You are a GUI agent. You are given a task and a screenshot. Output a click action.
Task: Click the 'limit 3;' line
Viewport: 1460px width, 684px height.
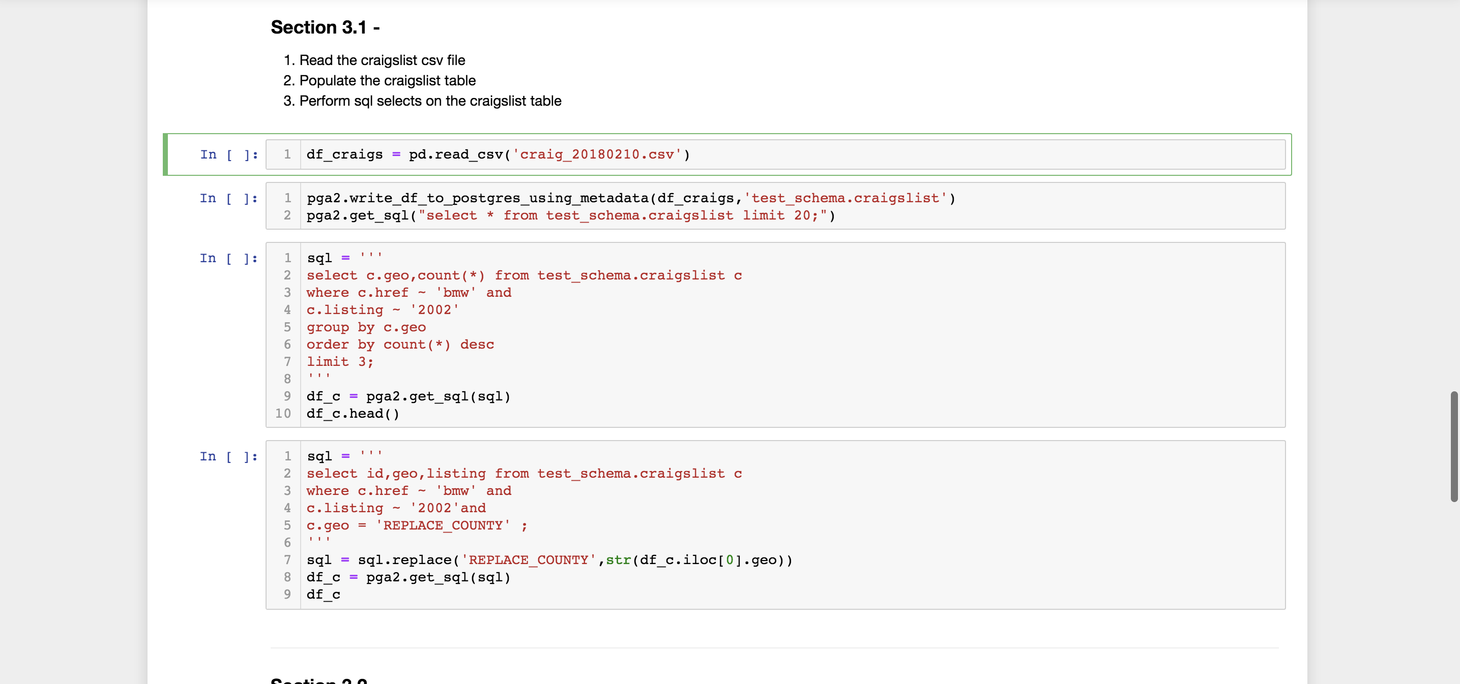(340, 362)
